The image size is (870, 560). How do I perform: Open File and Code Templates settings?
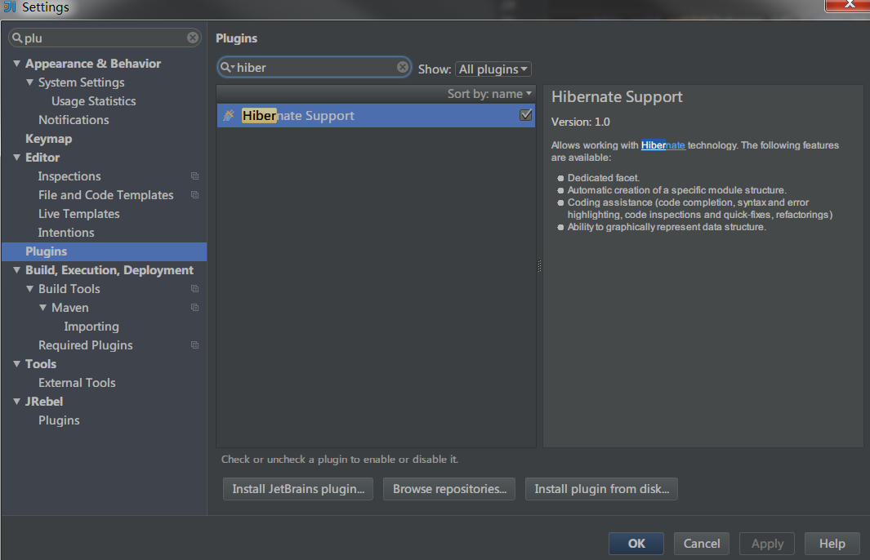106,195
